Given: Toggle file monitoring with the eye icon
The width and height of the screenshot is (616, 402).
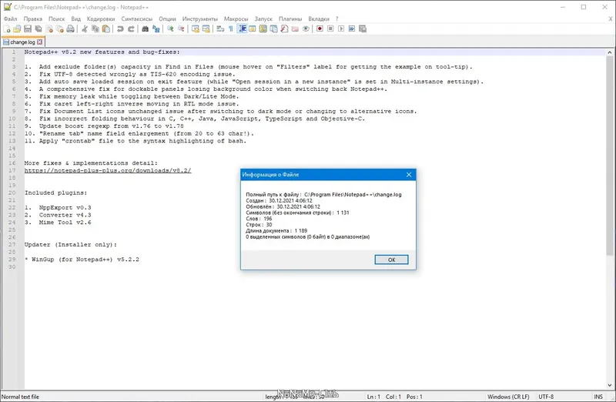Looking at the screenshot, I should (x=306, y=28).
